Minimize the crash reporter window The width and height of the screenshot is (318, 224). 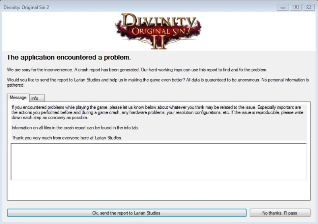(x=283, y=8)
